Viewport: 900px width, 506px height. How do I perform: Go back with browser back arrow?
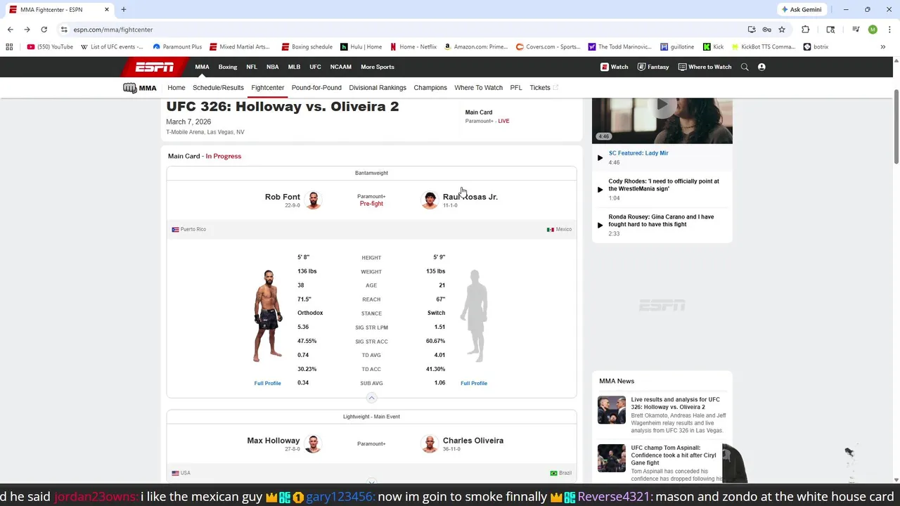coord(10,30)
